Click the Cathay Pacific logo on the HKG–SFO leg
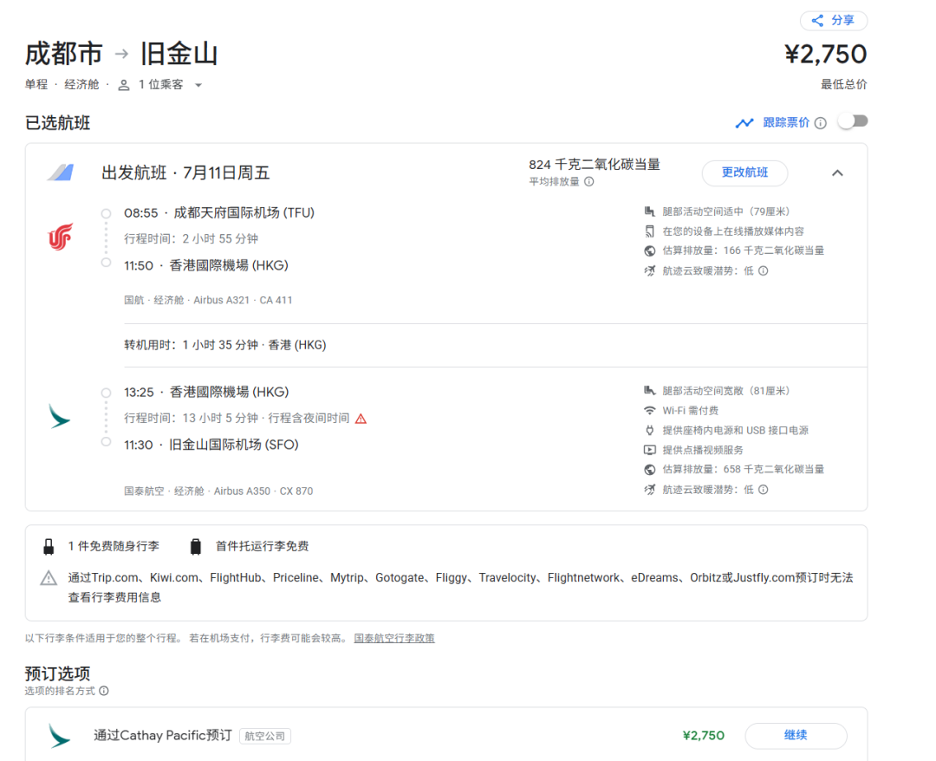936x761 pixels. tap(60, 417)
